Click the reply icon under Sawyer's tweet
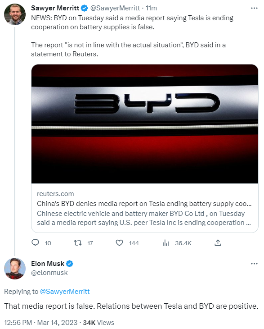Screen dimensions: 264x329 coord(35,243)
